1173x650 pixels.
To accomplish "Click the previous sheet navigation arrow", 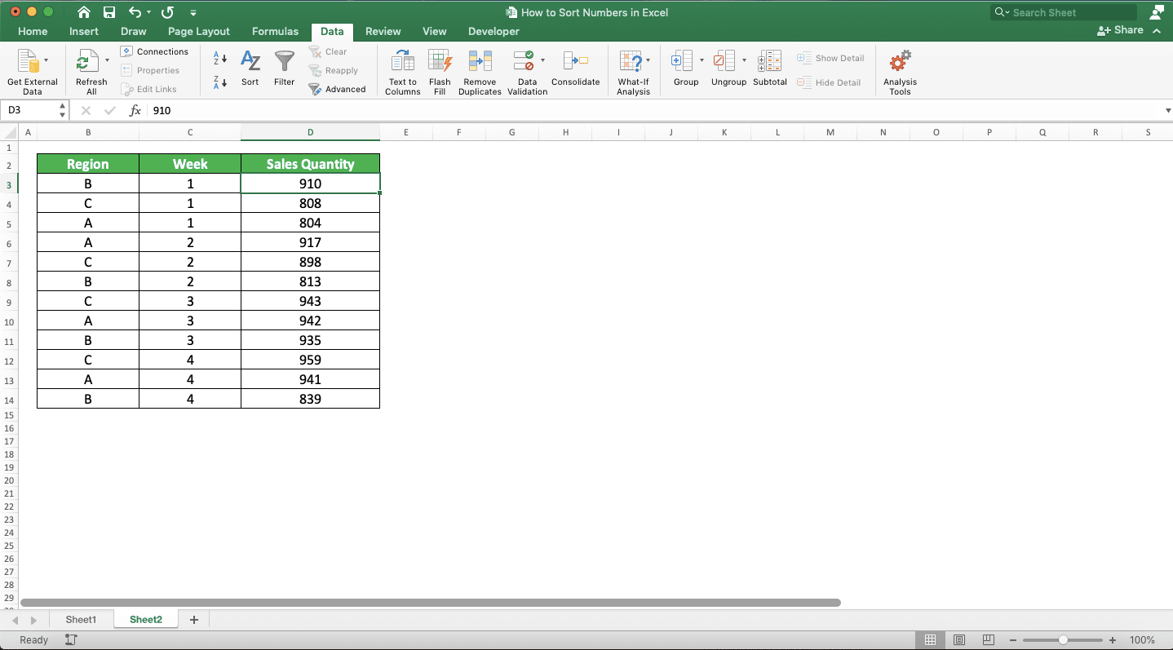I will (x=15, y=621).
